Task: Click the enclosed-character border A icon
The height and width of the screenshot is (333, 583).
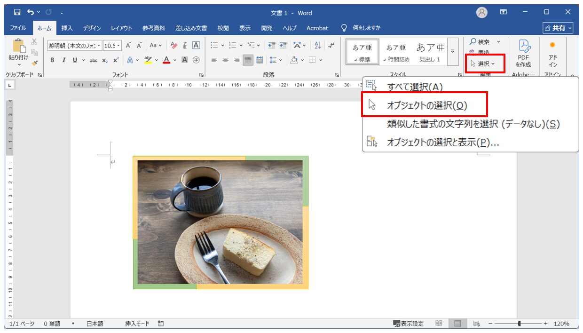Action: 197,46
